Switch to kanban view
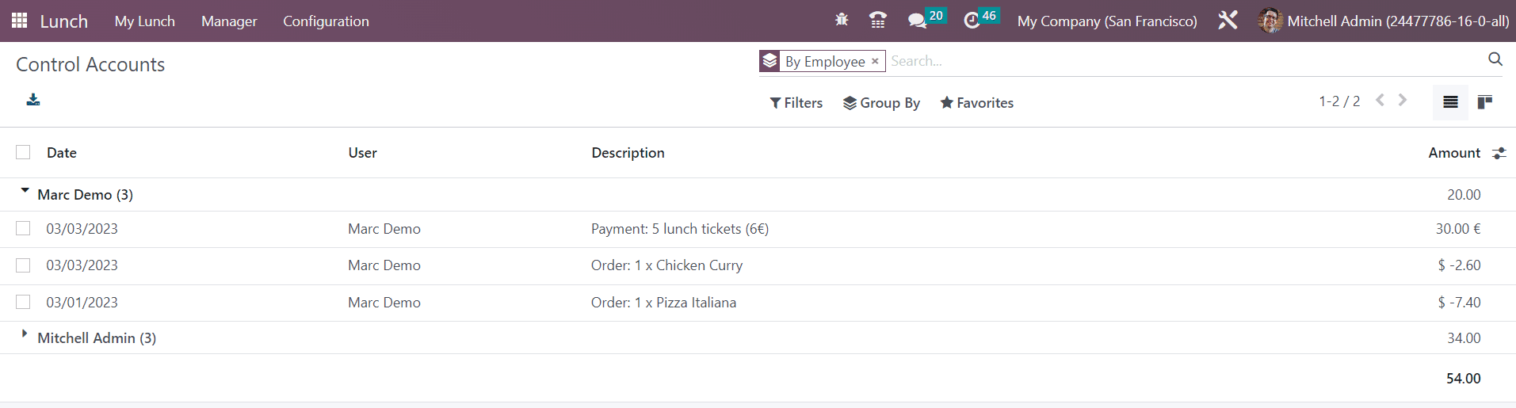This screenshot has height=408, width=1516. 1485,101
